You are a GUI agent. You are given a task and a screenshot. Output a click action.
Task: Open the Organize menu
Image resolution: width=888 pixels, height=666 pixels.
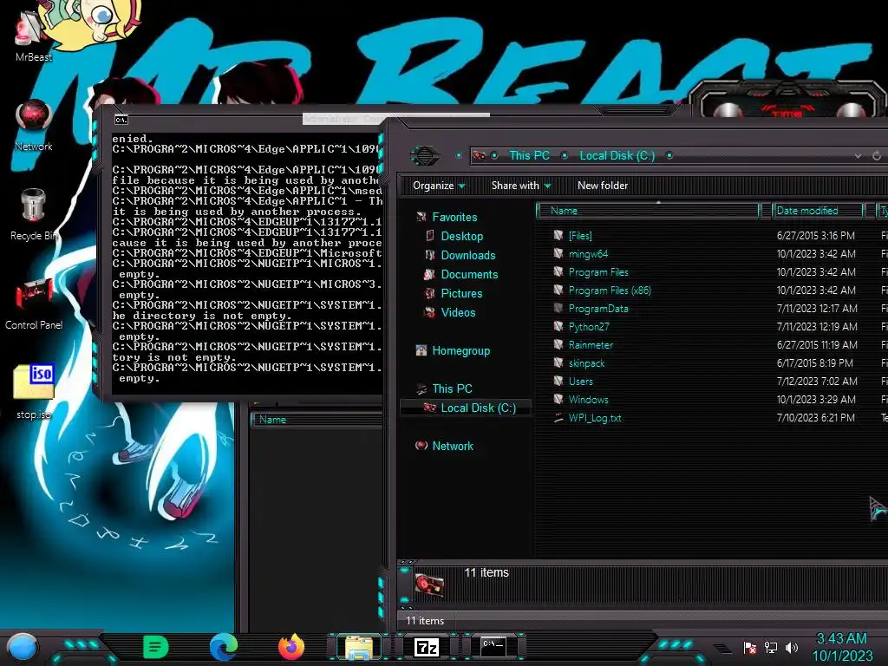pyautogui.click(x=438, y=186)
